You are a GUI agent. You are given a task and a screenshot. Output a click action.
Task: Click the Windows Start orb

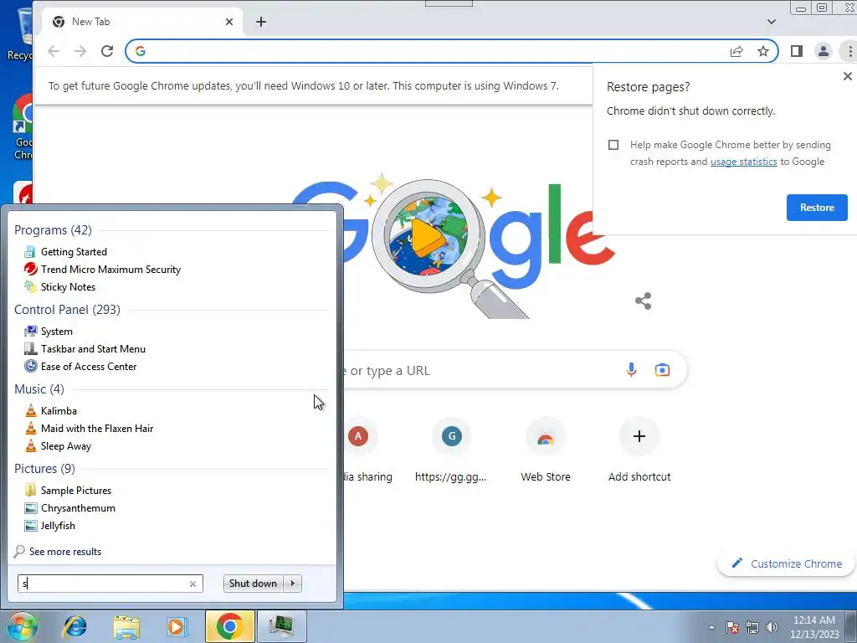pos(22,626)
